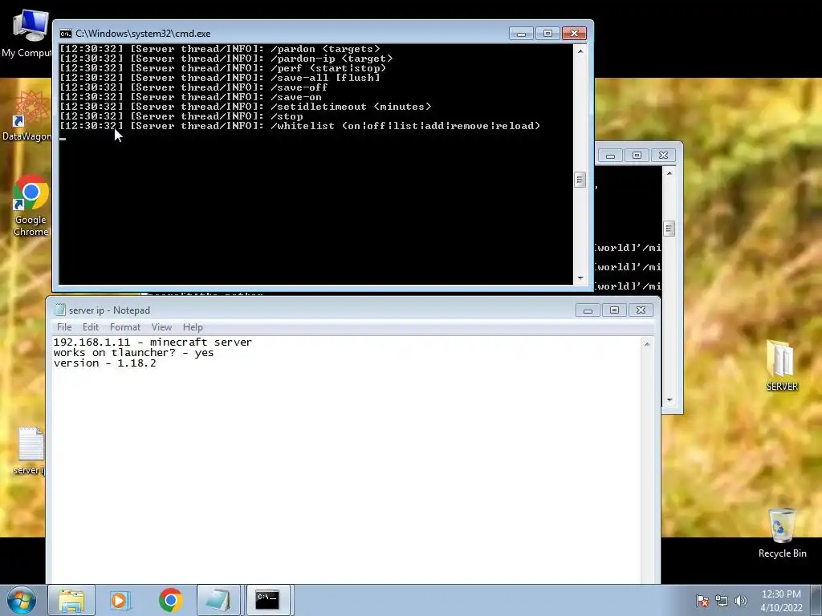This screenshot has width=822, height=616.
Task: Click the 'server ip - Notepad' title text
Action: (x=109, y=310)
